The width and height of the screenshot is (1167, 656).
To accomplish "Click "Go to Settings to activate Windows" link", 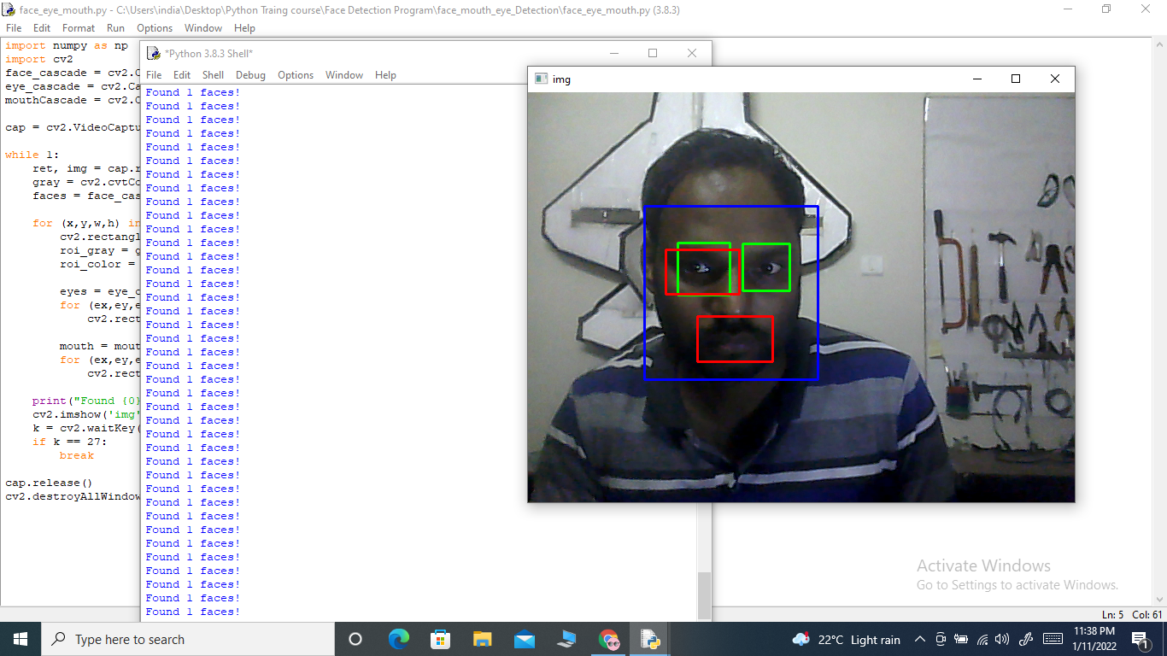I will coord(1017,585).
